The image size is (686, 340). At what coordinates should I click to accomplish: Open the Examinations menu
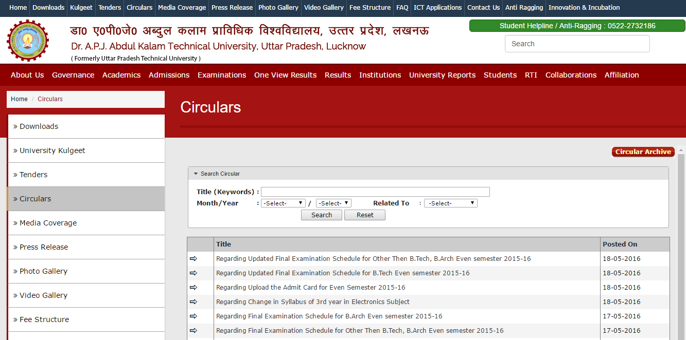[x=222, y=75]
